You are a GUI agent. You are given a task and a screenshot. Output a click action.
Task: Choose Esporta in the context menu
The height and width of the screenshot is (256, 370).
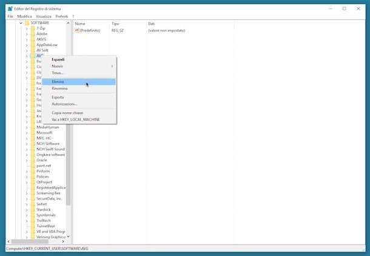79,97
